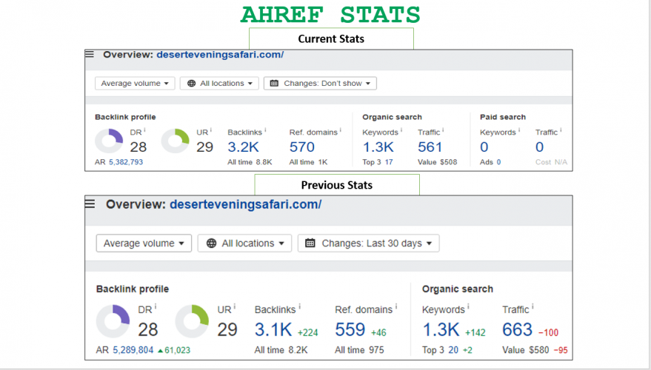
Task: Click info icon next to DR in Current Stats
Action: (x=144, y=130)
